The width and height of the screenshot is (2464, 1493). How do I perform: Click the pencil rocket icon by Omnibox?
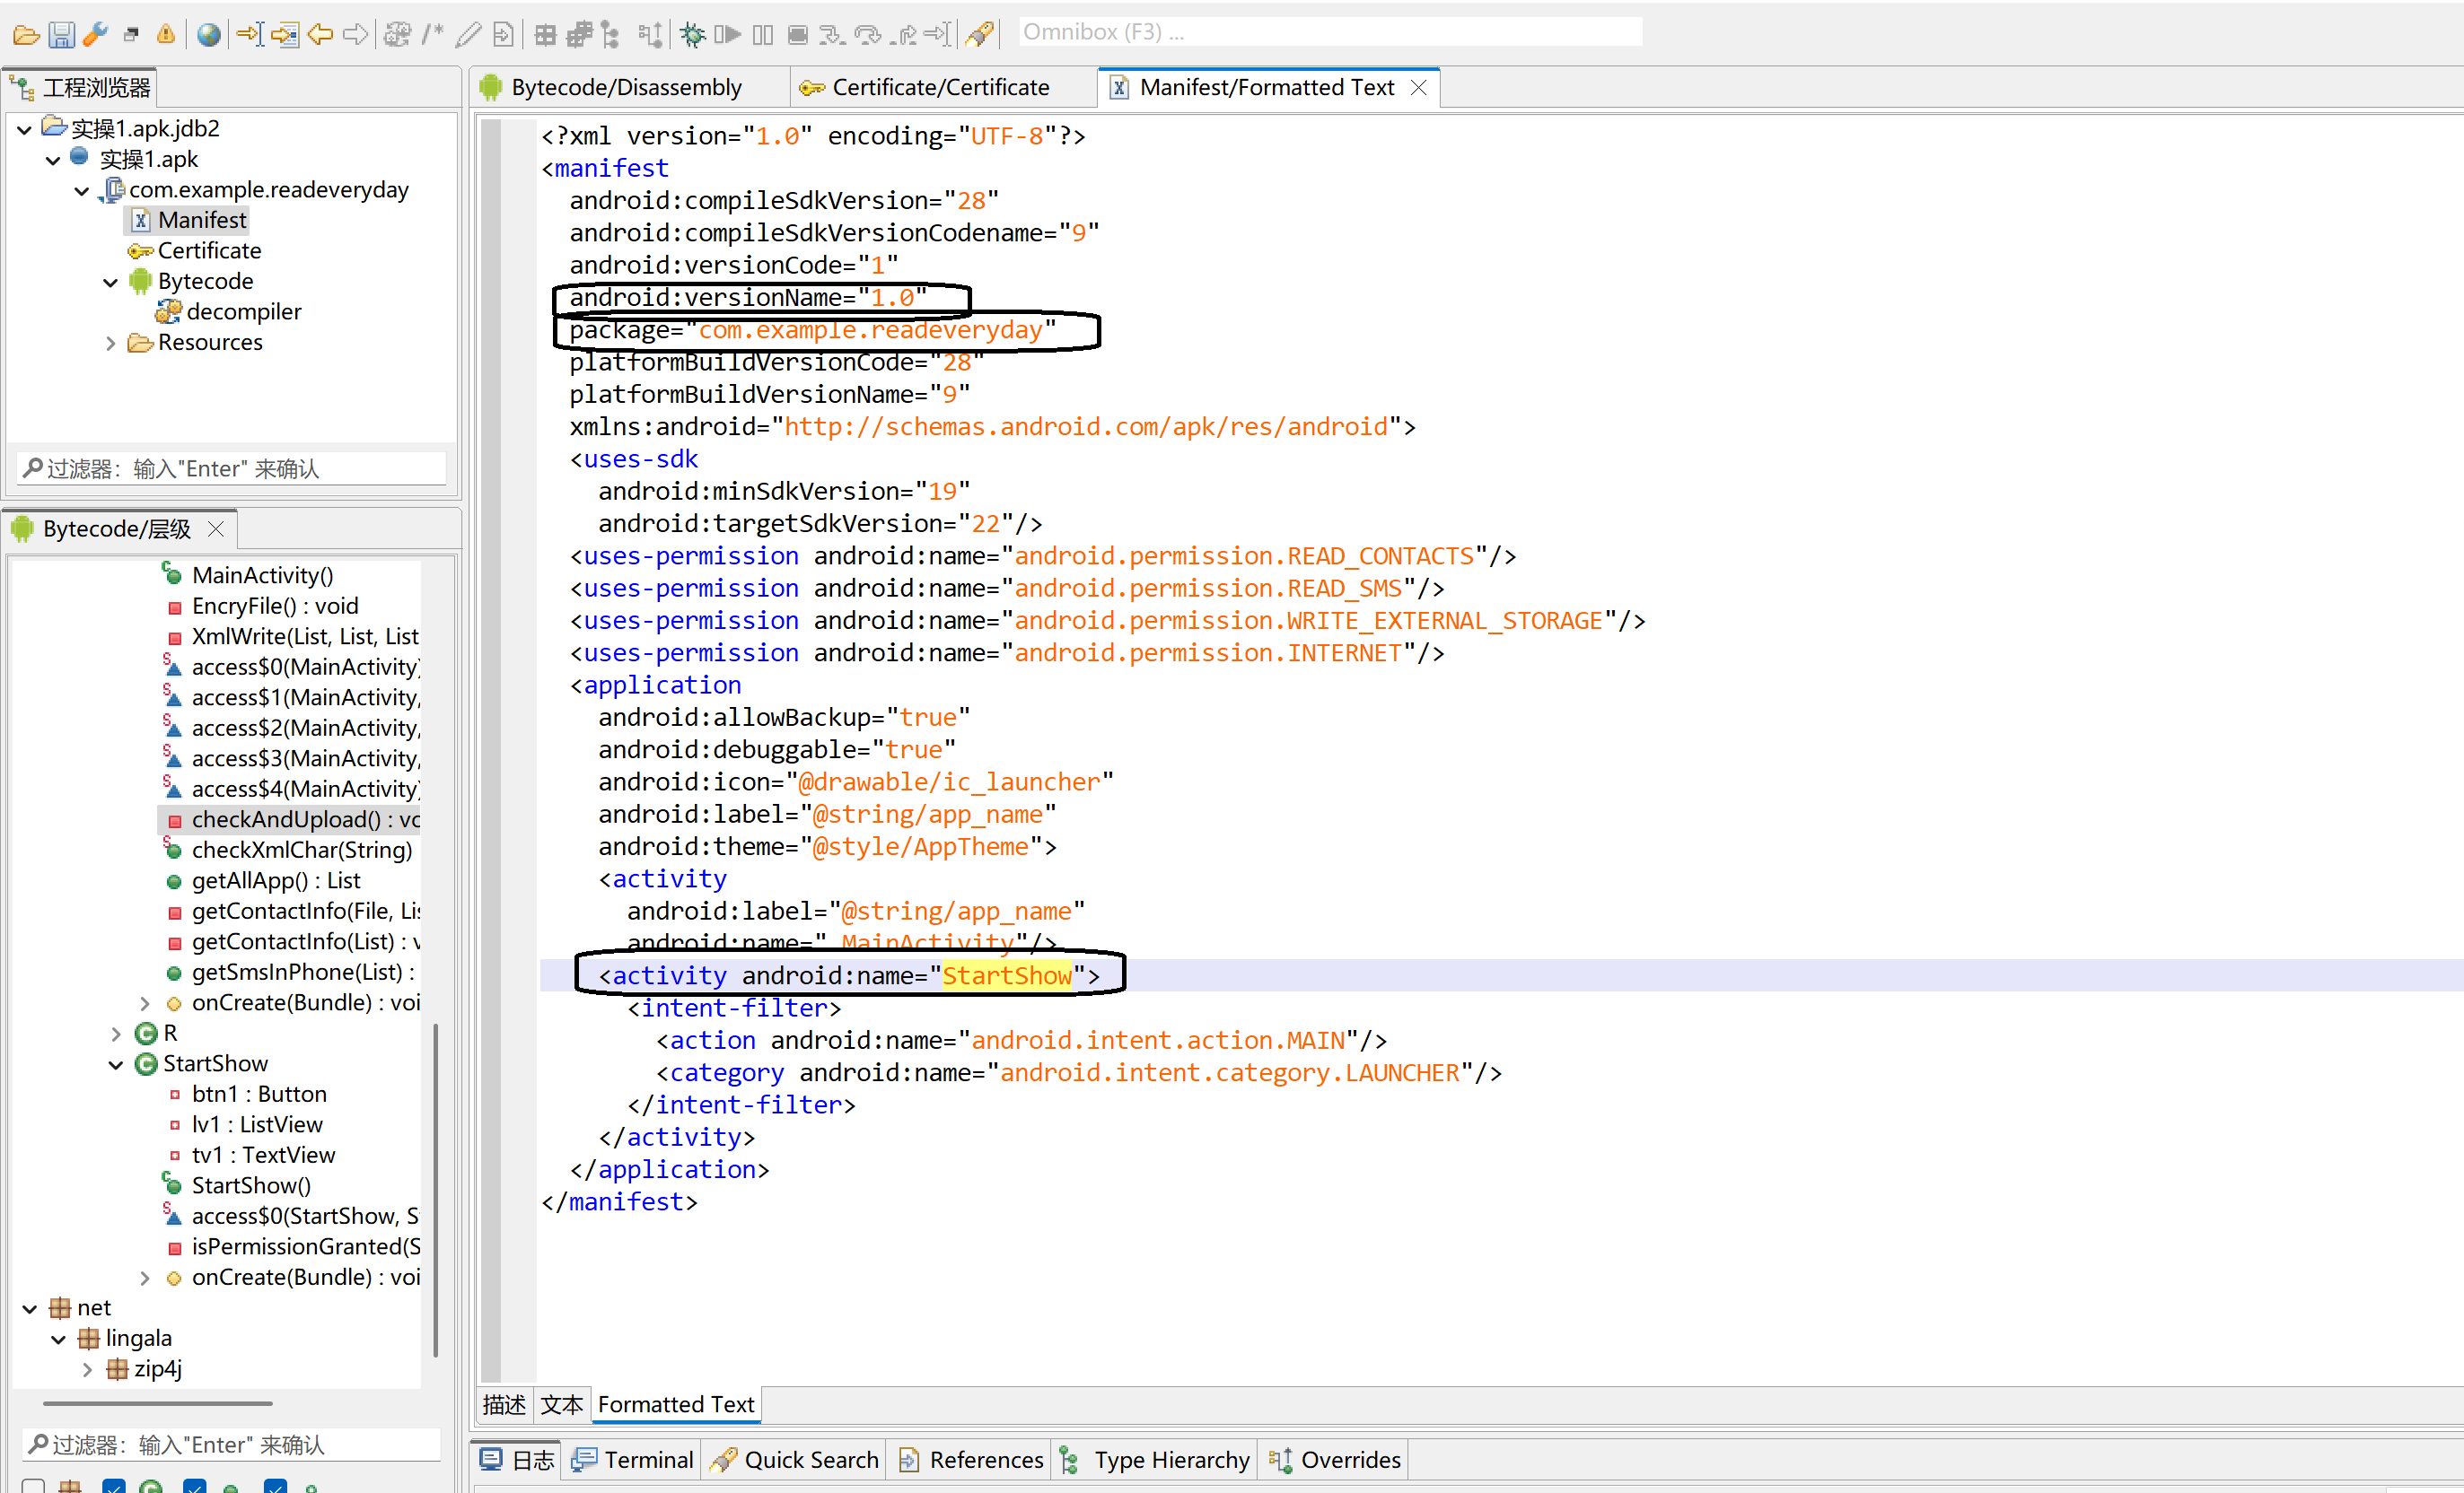click(x=980, y=35)
